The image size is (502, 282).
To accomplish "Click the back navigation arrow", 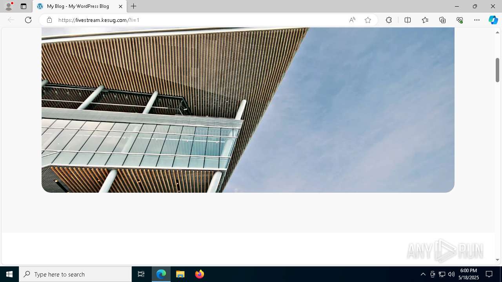I will (x=11, y=20).
